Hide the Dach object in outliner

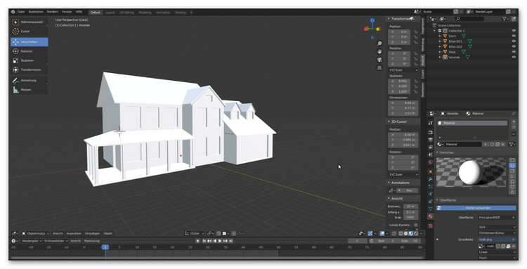pyautogui.click(x=514, y=36)
